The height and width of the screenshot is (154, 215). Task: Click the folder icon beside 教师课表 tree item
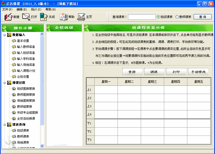click(14, 137)
